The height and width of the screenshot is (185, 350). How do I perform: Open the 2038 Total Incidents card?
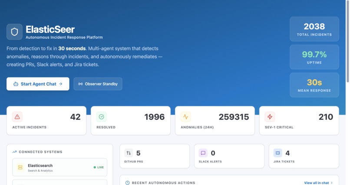coord(314,29)
